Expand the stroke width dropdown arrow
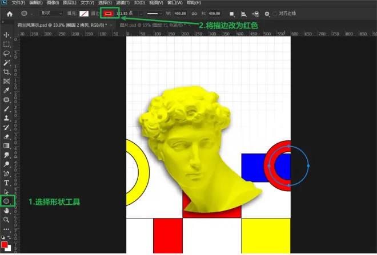This screenshot has width=377, height=255. [141, 14]
